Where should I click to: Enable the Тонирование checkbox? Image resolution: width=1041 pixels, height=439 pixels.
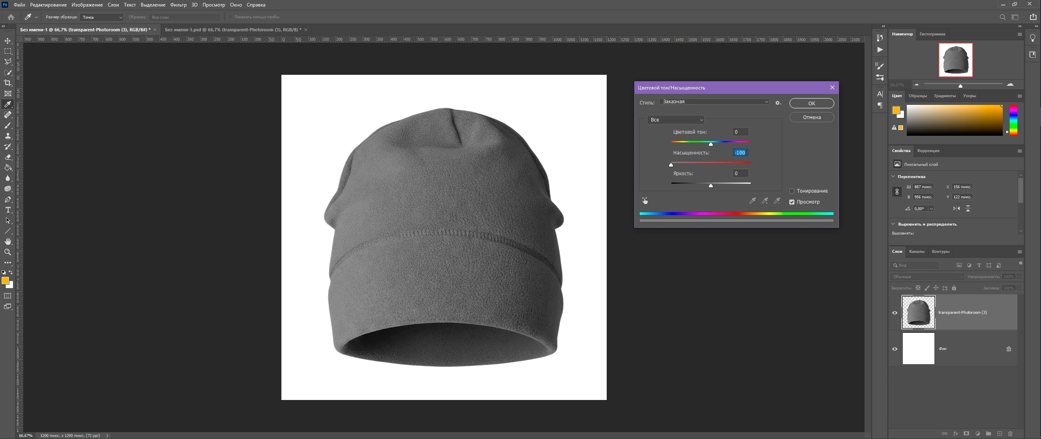click(792, 191)
